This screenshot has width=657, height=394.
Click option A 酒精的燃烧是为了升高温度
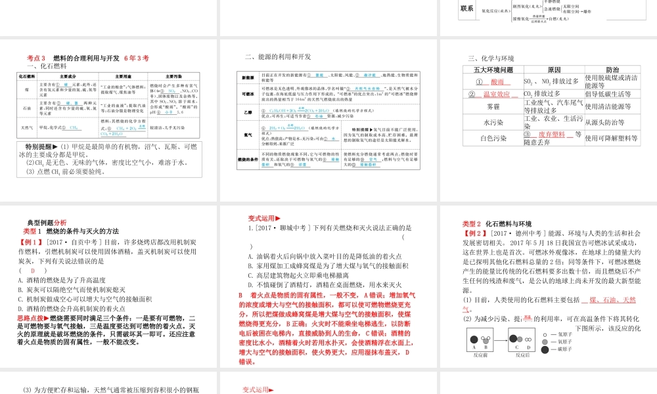pyautogui.click(x=62, y=280)
